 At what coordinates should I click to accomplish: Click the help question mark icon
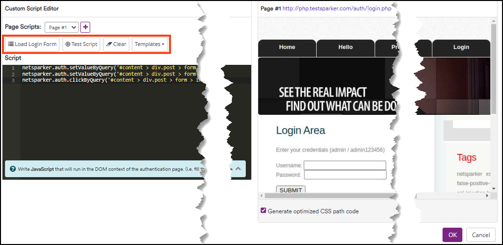pos(12,169)
